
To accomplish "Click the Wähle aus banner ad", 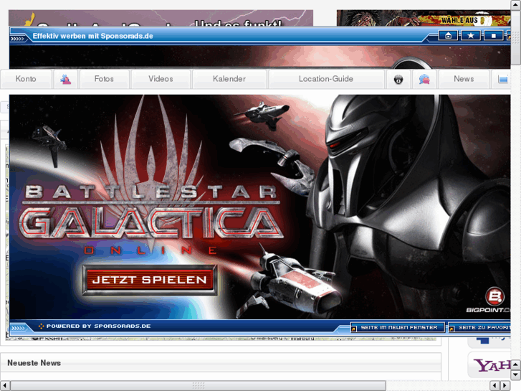I will 424,18.
